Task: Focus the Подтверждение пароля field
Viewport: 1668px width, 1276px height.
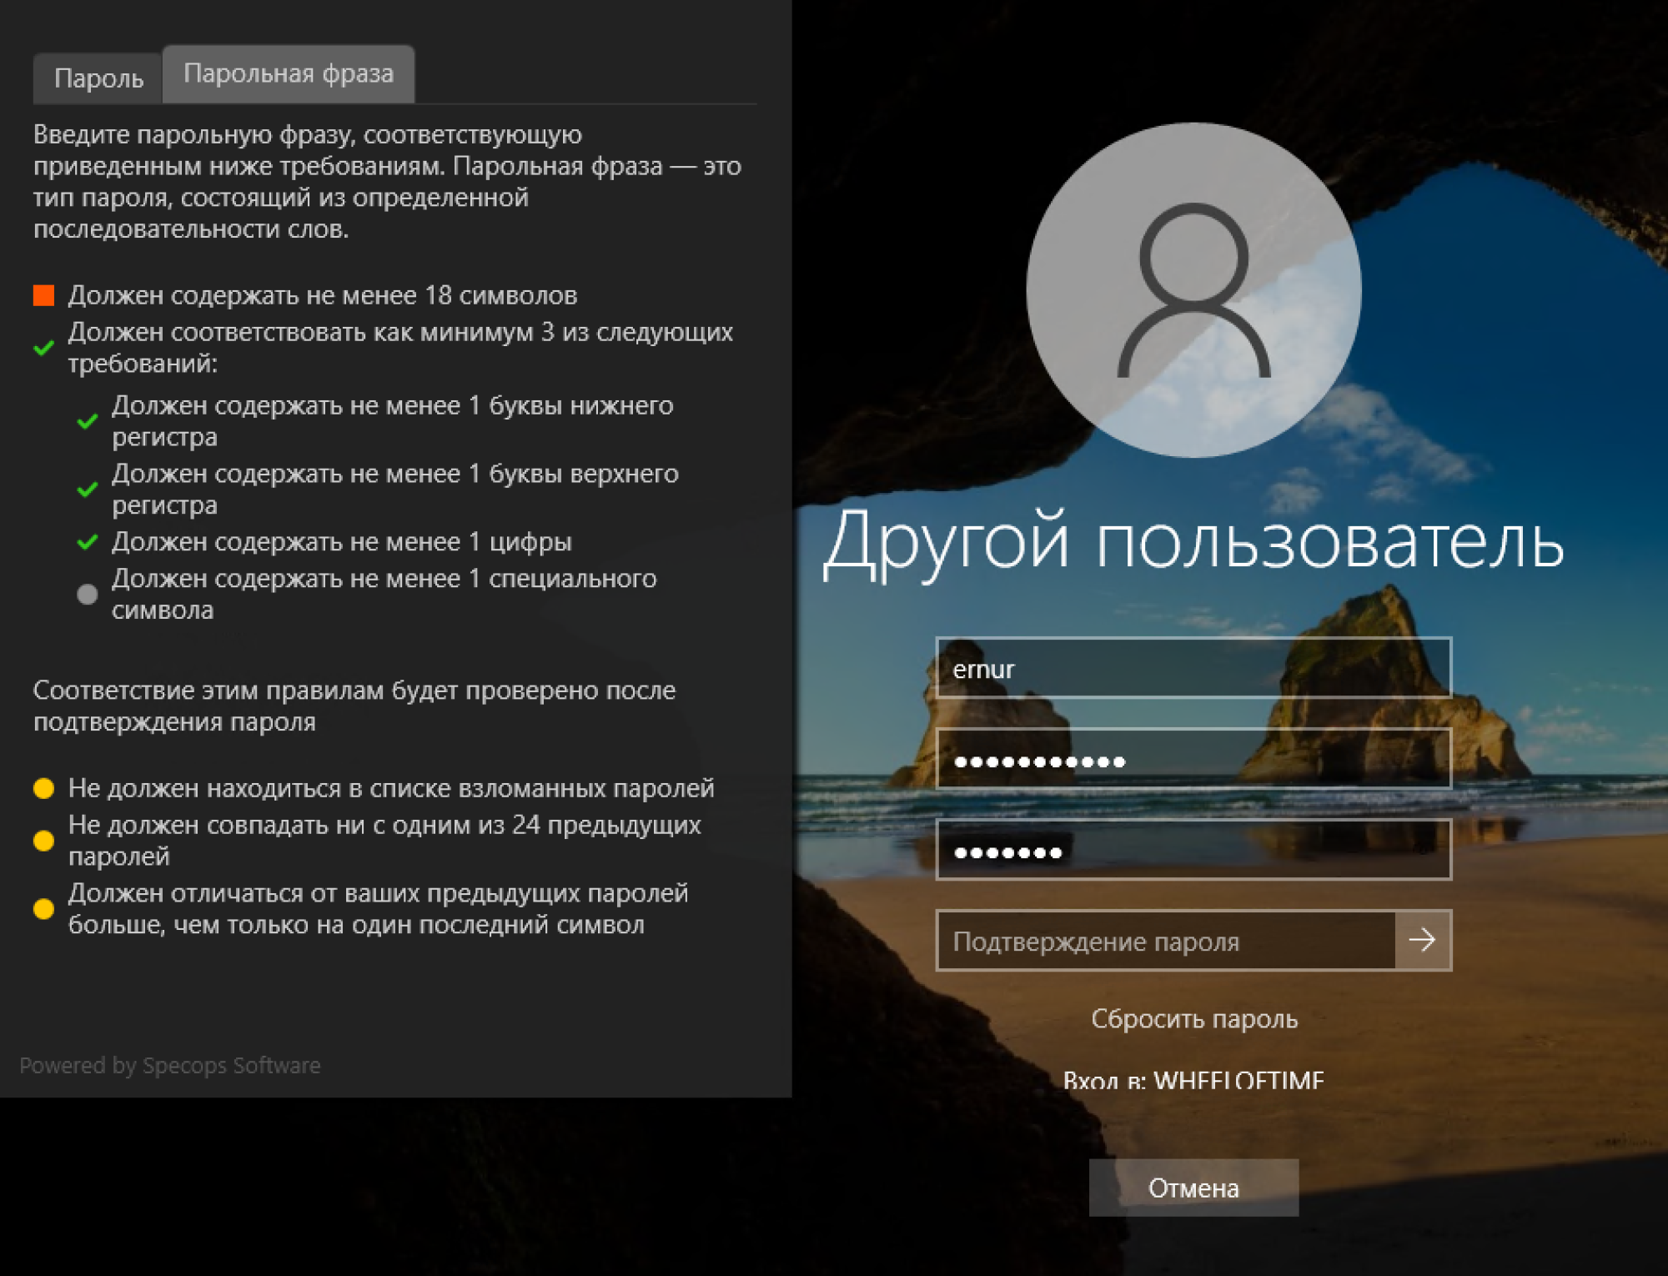Action: click(x=1165, y=941)
